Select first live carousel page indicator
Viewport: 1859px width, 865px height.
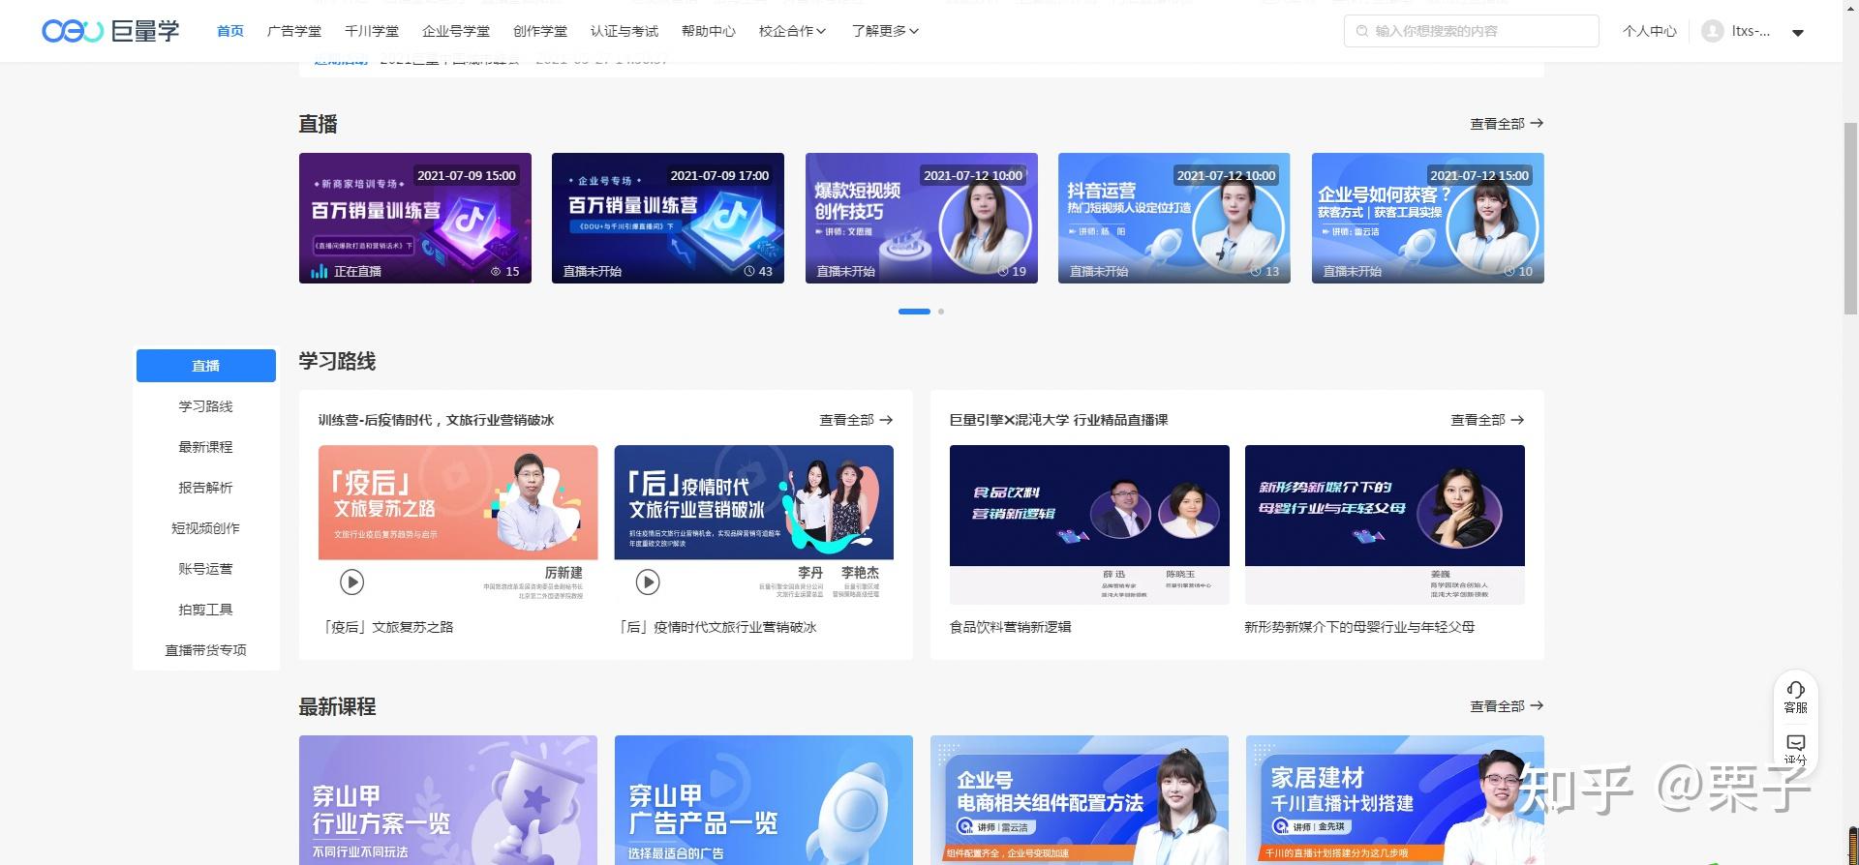coord(914,312)
